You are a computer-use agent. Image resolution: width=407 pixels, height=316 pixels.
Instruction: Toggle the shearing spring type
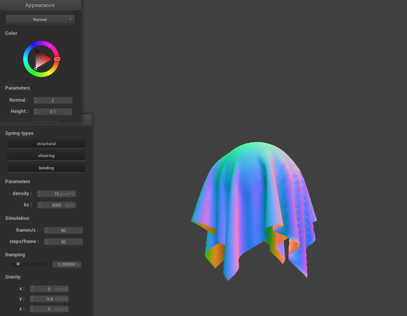[x=46, y=156]
